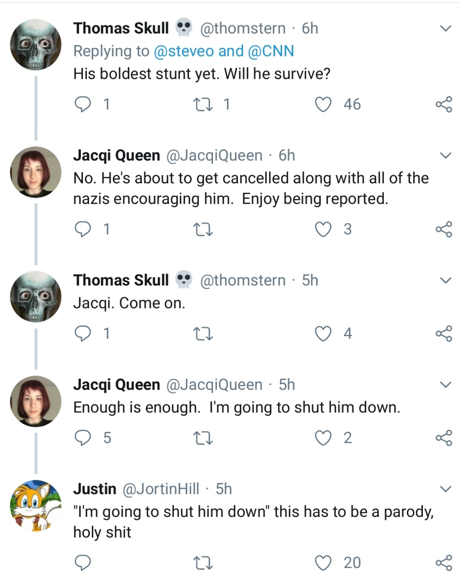The height and width of the screenshot is (574, 459).
Task: Retweet Justin's "this has to be a parody" tweet
Action: tap(203, 563)
